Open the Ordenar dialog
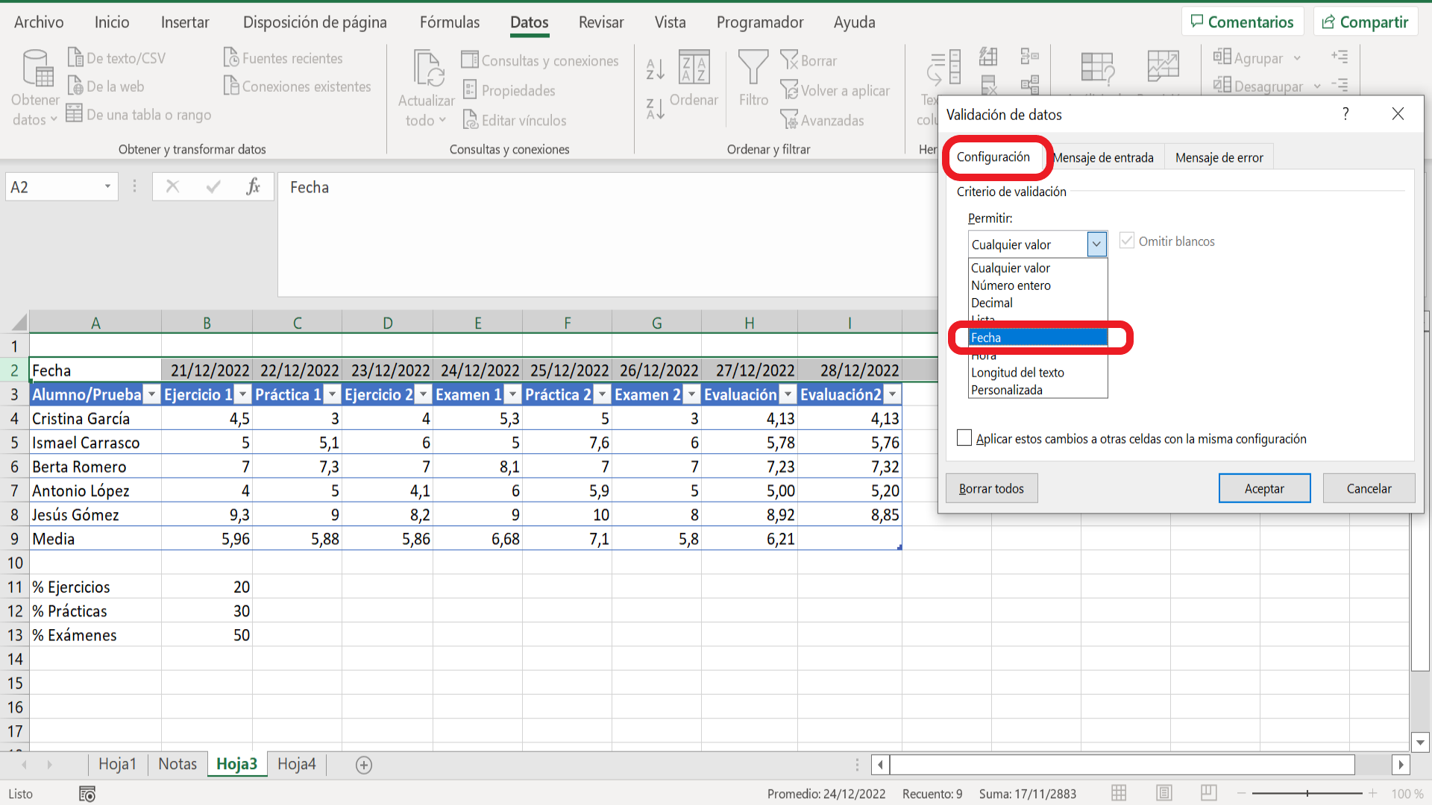Viewport: 1432px width, 805px height. (694, 79)
